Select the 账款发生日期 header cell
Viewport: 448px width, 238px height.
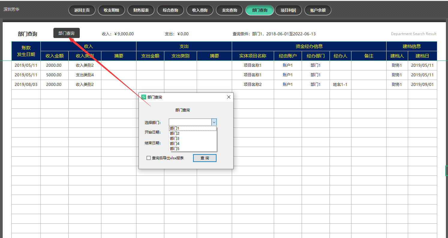pos(26,51)
